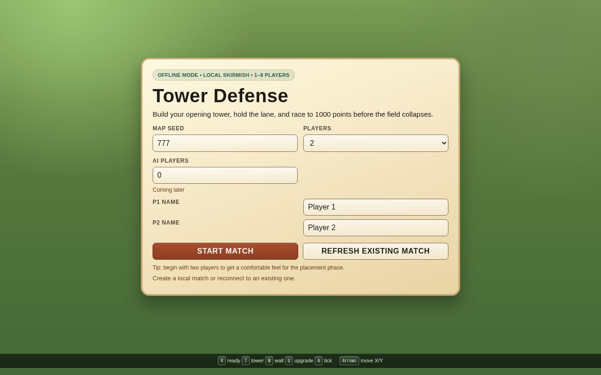Click Refresh Existing Match button
601x375 pixels.
[x=376, y=251]
